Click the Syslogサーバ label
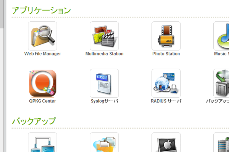This screenshot has height=152, width=229. (x=105, y=101)
